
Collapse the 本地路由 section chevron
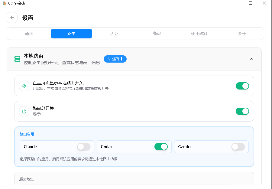click(x=252, y=59)
